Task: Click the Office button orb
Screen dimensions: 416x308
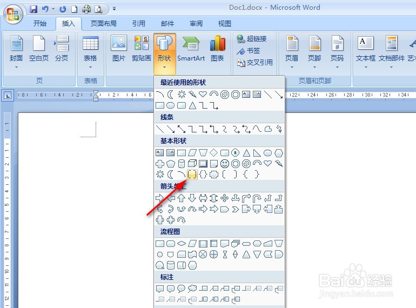Action: pyautogui.click(x=13, y=14)
